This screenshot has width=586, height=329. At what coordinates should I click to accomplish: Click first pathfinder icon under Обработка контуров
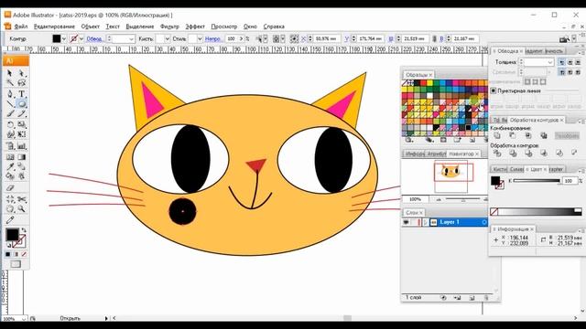pos(497,153)
